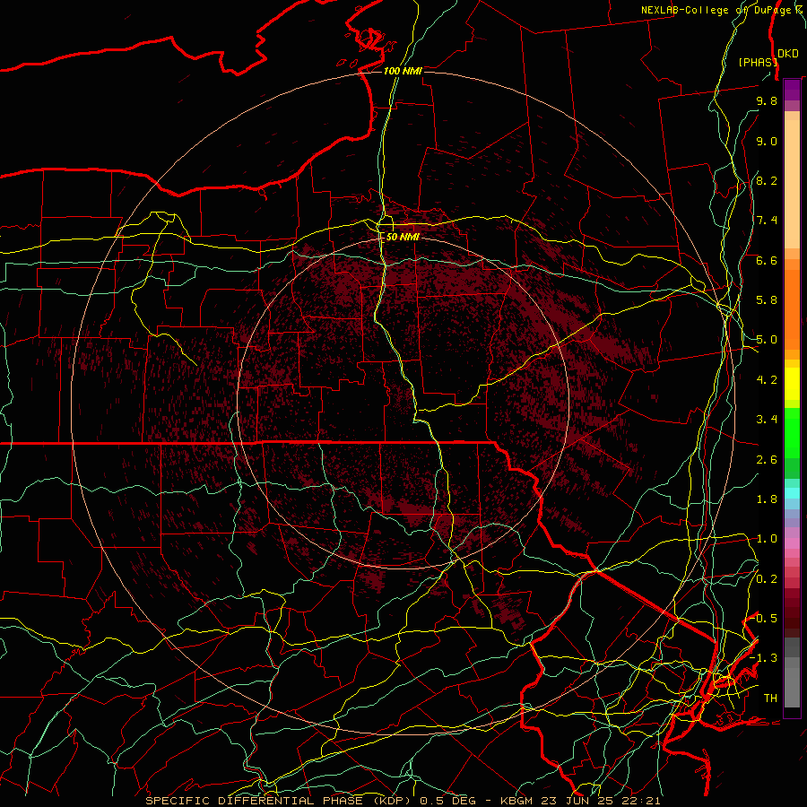The height and width of the screenshot is (807, 807).
Task: Click the cyan segment of color bar
Action: point(792,493)
